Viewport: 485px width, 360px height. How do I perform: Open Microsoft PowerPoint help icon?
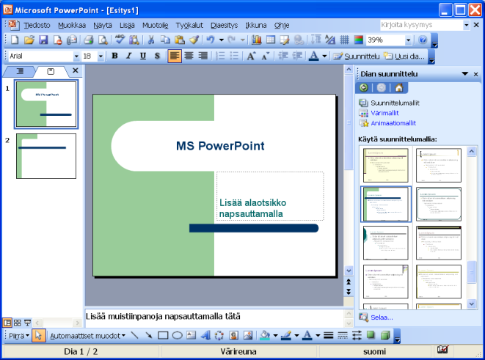(423, 40)
